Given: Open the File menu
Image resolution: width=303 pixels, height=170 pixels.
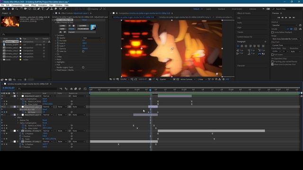Looking at the screenshot, I should (x=2, y=5).
